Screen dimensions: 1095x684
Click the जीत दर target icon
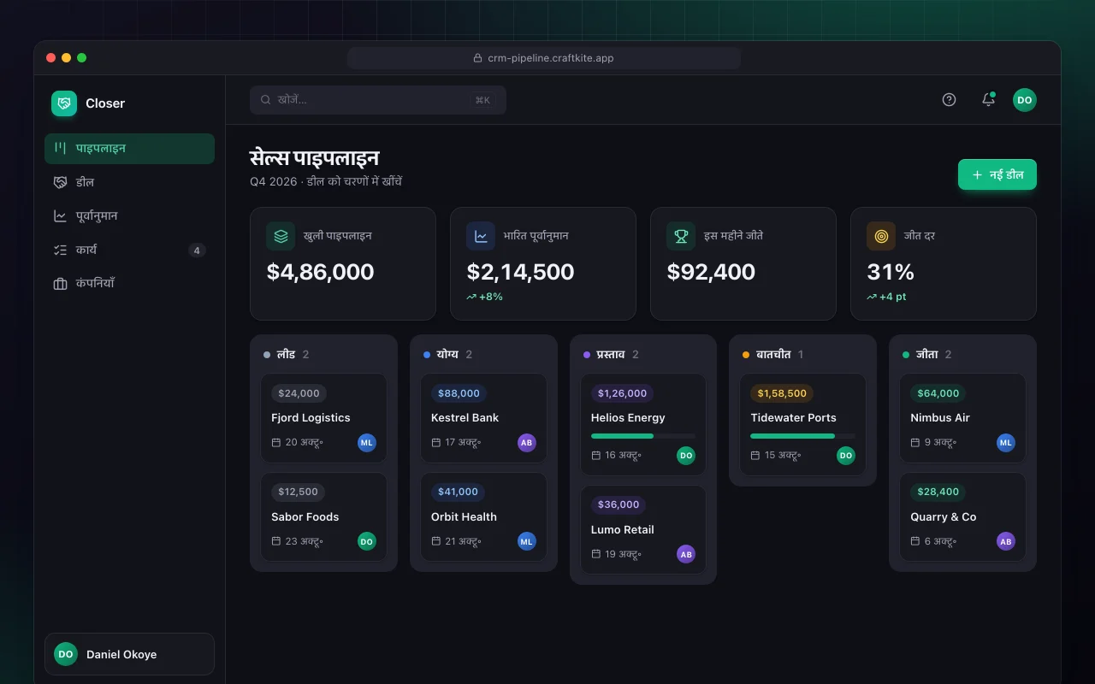pos(881,236)
